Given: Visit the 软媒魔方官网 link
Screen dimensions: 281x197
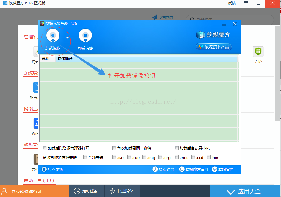Looking at the screenshot, I should 197,169.
